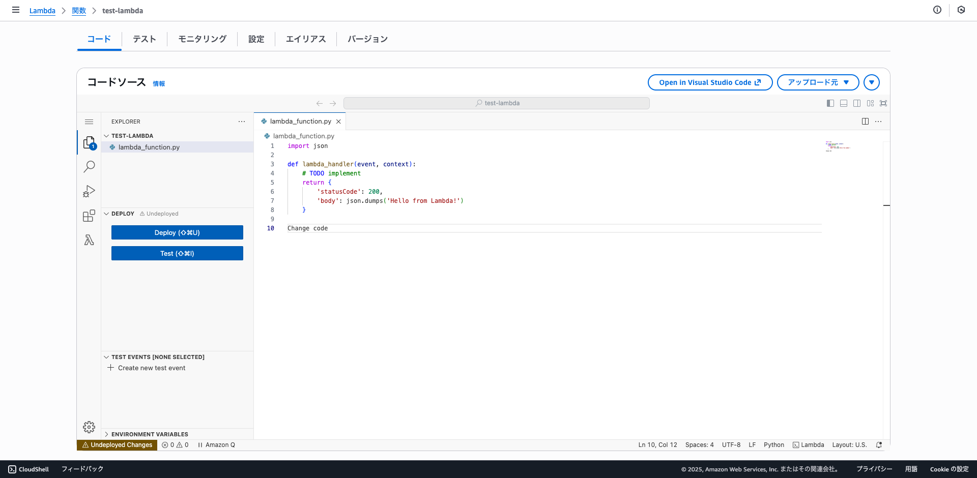Viewport: 977px width, 478px height.
Task: Open the Search view in activity bar
Action: point(89,166)
